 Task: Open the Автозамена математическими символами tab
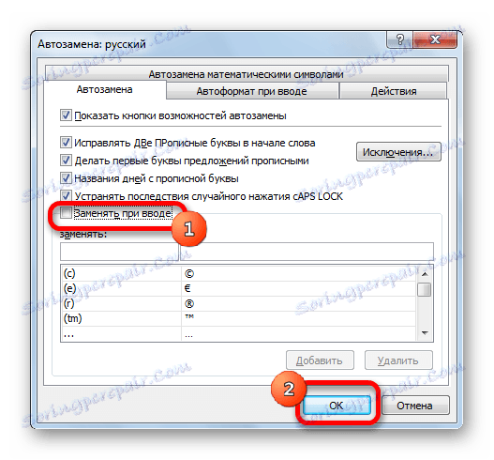click(246, 74)
